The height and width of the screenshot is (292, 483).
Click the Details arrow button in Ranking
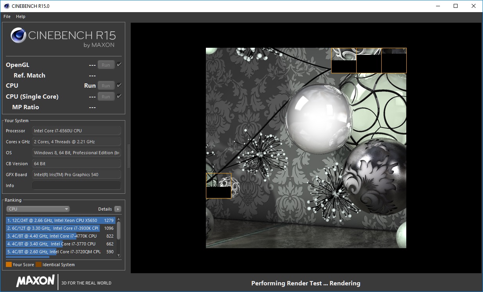(118, 209)
